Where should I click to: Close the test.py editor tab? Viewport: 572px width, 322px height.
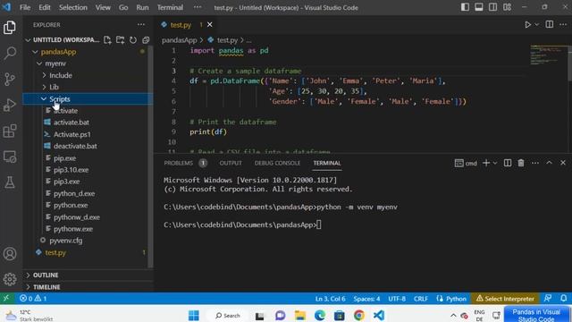click(210, 24)
